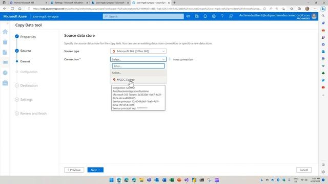Open the Twitter icon in Edge sidebar

[323, 80]
